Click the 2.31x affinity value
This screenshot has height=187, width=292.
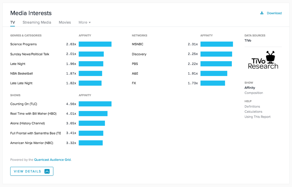pos(193,44)
